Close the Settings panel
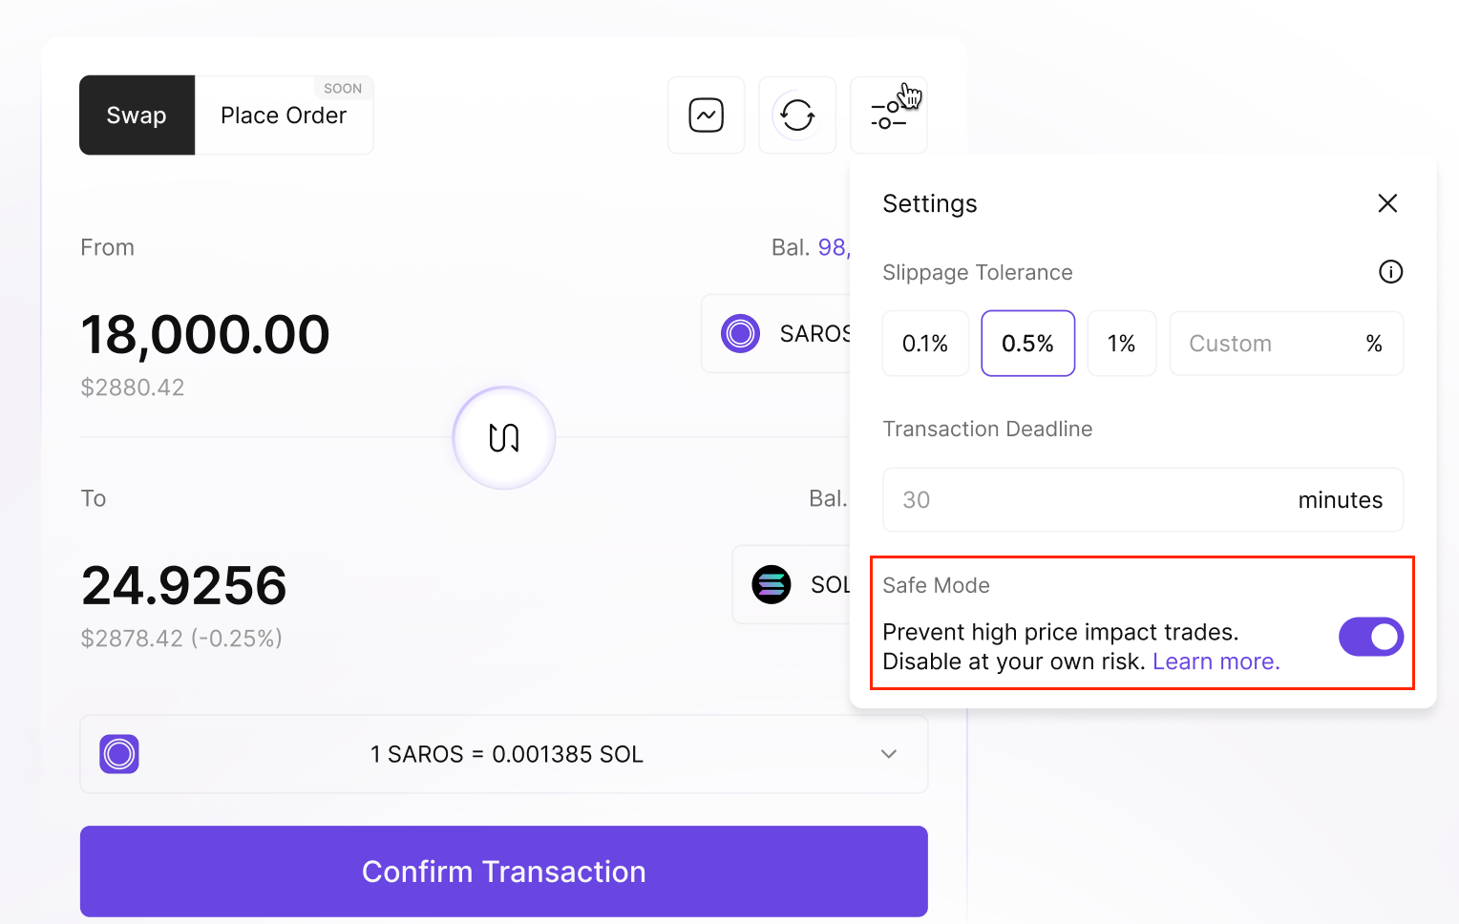This screenshot has width=1459, height=924. tap(1387, 203)
